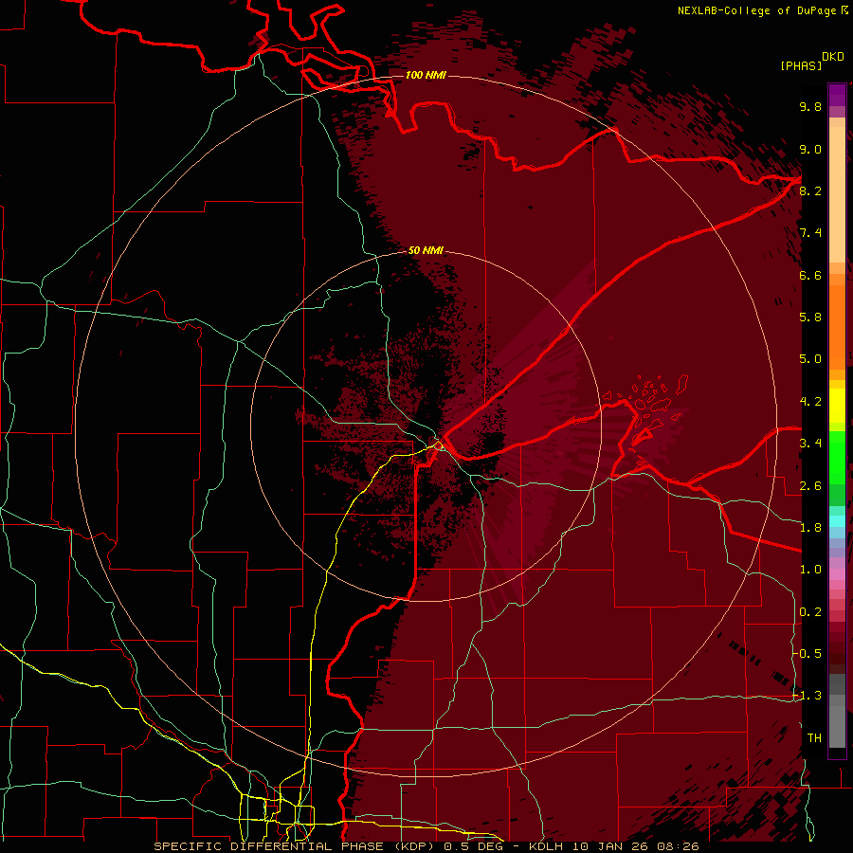Click the 6.6 value on color scale
This screenshot has height=853, width=853.
(x=810, y=275)
